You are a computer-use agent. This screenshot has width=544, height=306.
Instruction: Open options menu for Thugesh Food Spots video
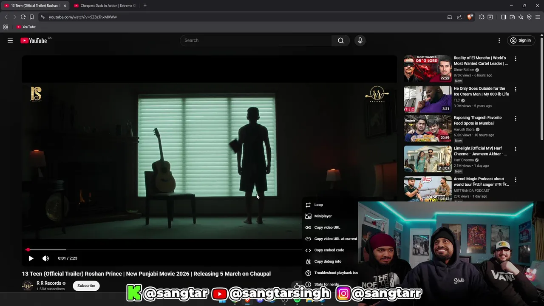516,119
